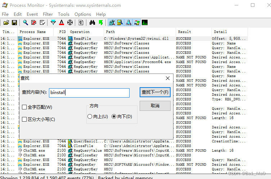This screenshot has height=179, width=271.
Task: Toggle Show Process and Thread Activity icon
Action: pyautogui.click(x=137, y=23)
